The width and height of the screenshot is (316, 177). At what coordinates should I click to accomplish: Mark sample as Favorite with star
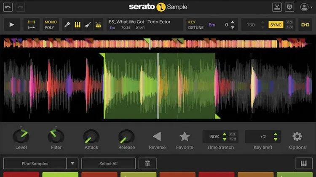185,137
